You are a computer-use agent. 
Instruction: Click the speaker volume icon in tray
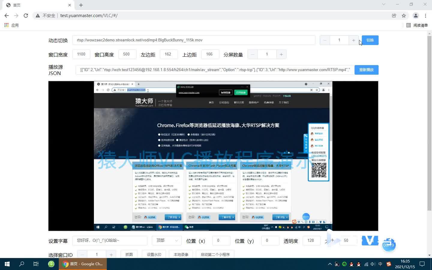point(372,264)
